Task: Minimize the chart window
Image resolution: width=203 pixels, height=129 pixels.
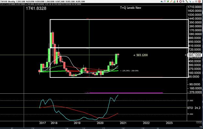Action: point(193,2)
